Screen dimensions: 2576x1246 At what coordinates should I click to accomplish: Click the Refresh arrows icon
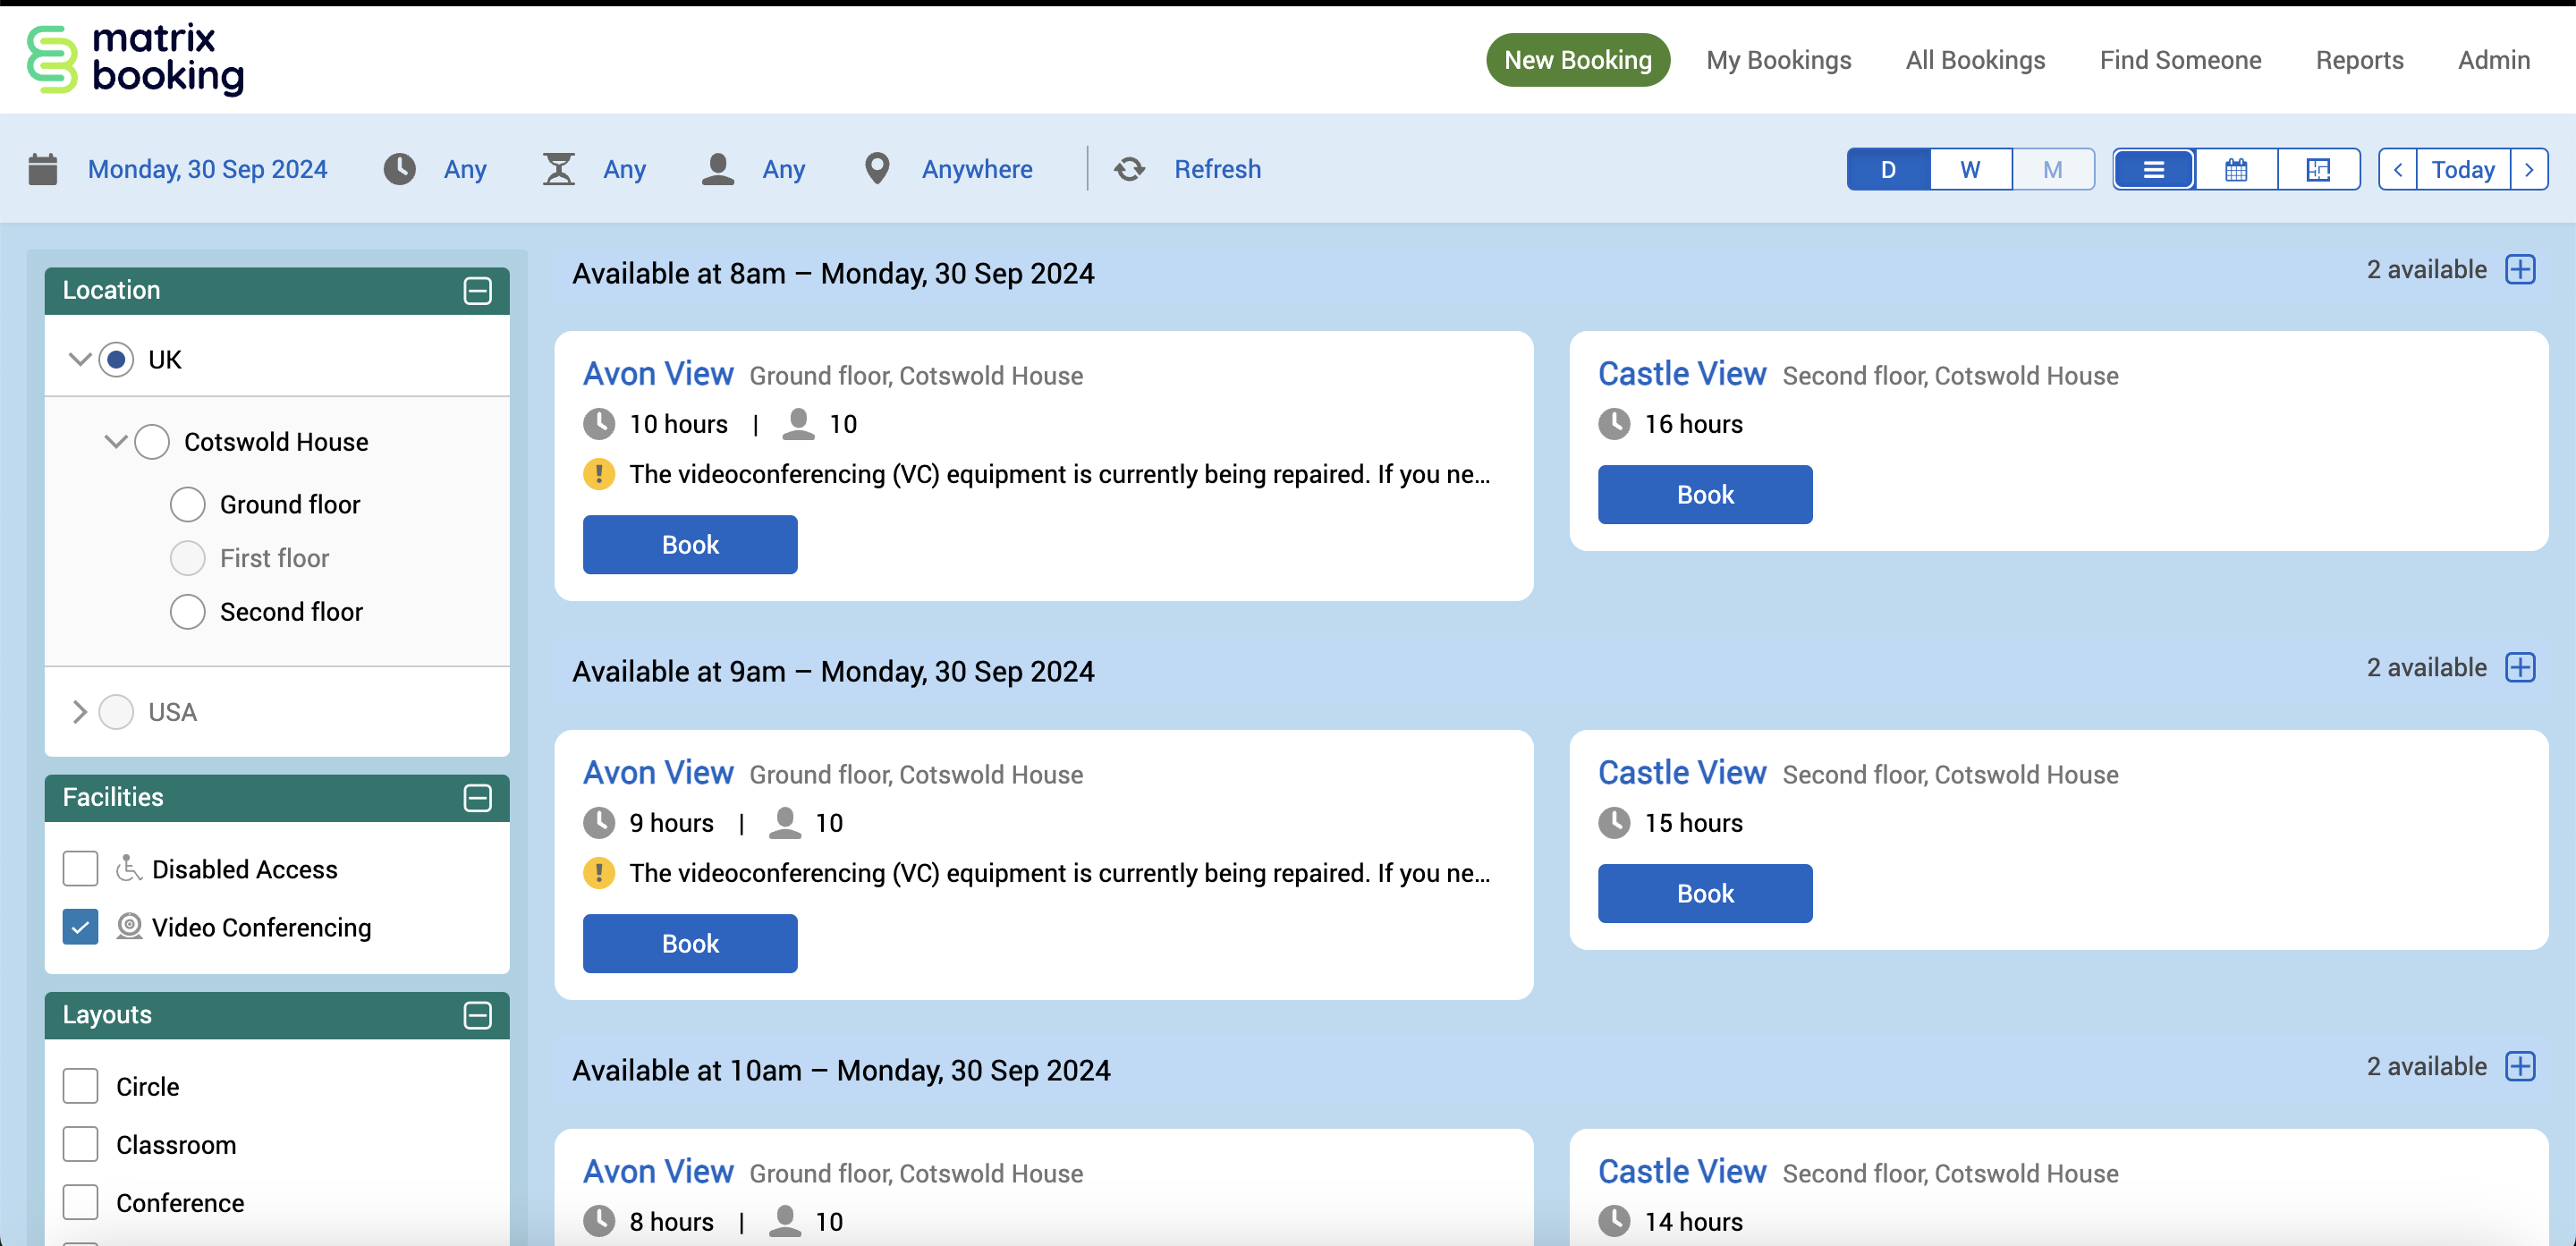tap(1130, 169)
